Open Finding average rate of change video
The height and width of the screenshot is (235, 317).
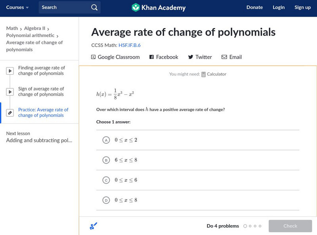click(x=41, y=71)
